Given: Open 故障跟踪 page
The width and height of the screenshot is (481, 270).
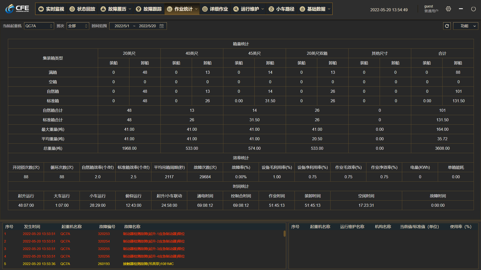Looking at the screenshot, I should pyautogui.click(x=149, y=9).
